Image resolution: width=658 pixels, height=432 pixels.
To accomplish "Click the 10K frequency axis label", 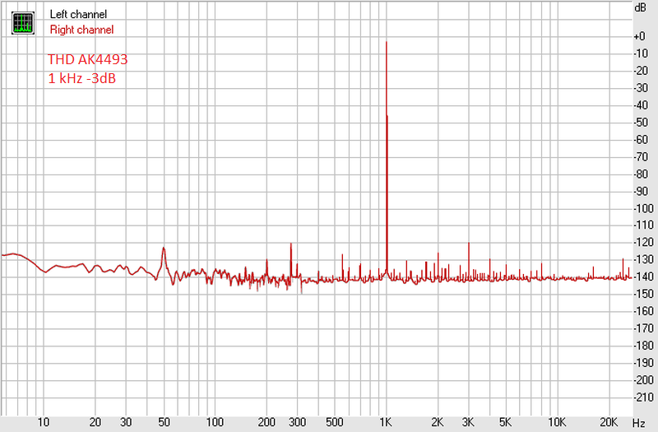I will [557, 422].
